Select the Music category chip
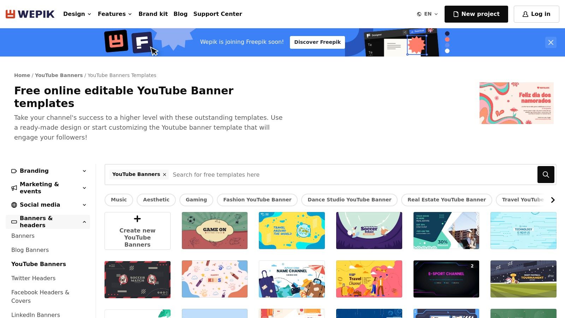Screen dimensions: 565x318 [x=119, y=200]
